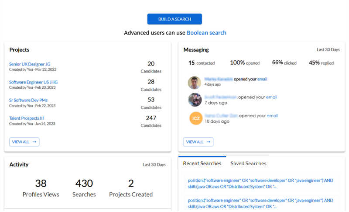Open the first recent search query
The width and height of the screenshot is (349, 212).
point(260,184)
